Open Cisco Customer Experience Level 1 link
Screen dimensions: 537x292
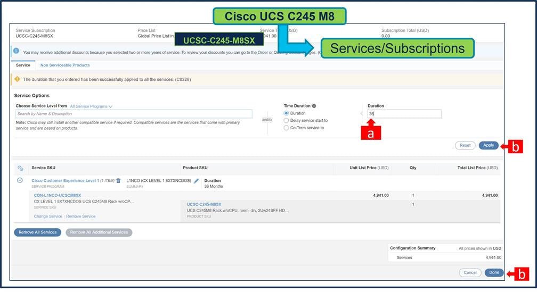65,180
